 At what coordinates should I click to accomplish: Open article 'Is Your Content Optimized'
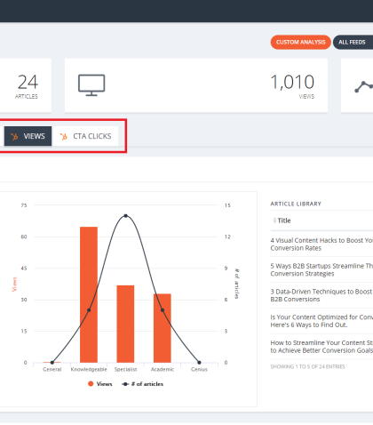tap(321, 321)
